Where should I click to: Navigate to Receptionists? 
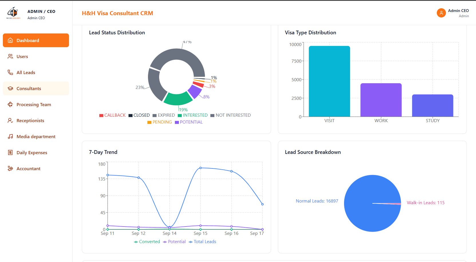[36, 120]
